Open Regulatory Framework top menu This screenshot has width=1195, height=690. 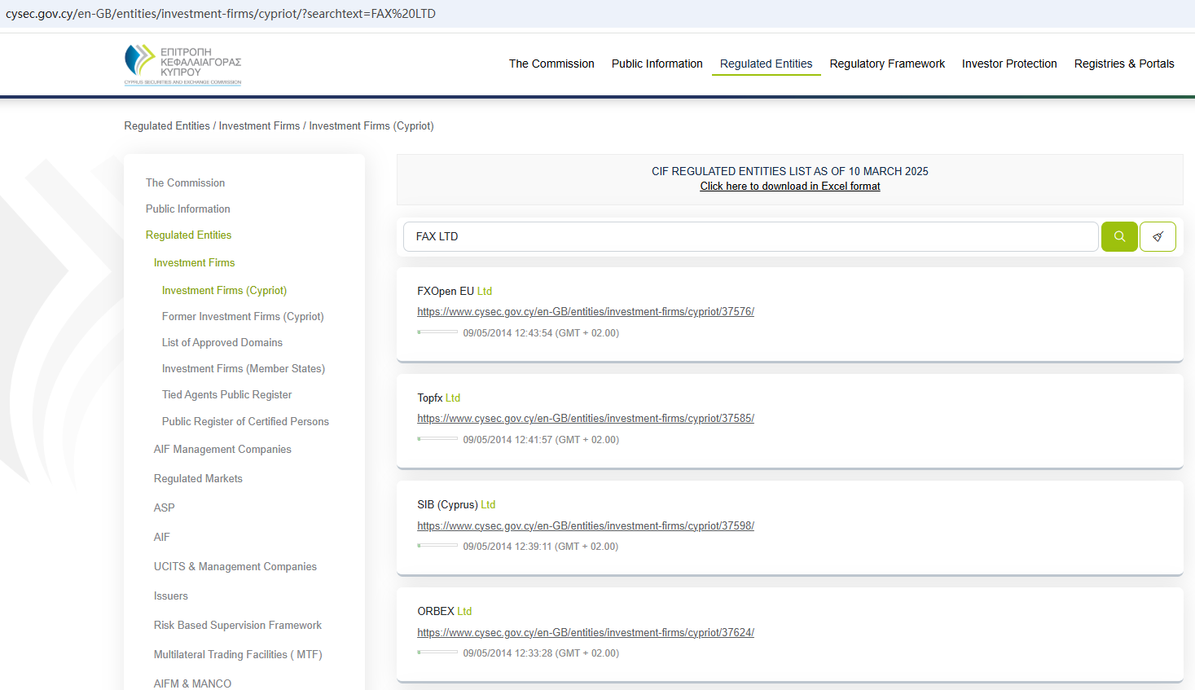click(x=887, y=64)
